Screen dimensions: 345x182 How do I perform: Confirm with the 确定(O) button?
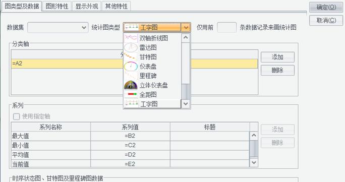326,7
